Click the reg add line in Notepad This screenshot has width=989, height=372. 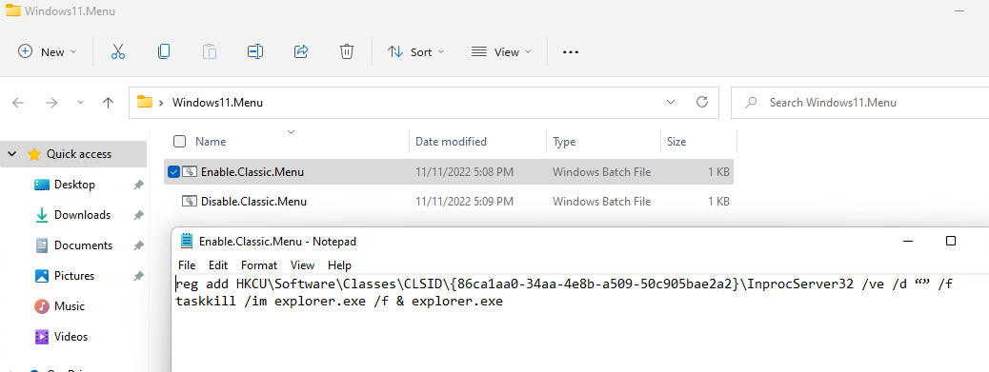point(563,284)
